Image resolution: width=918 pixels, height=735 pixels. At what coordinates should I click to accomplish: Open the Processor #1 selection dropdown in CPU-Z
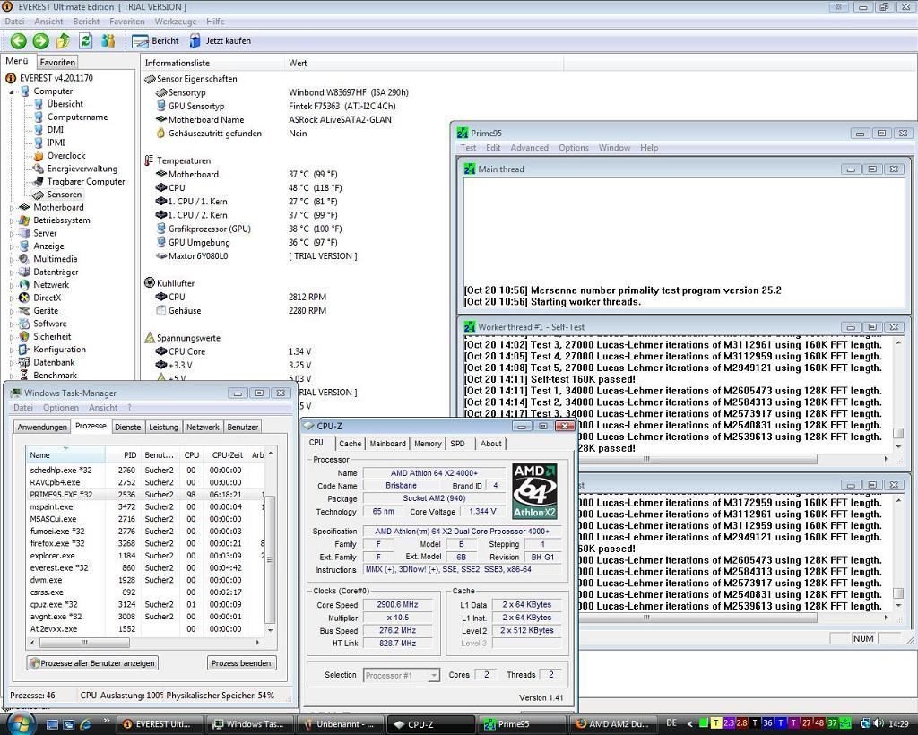401,675
